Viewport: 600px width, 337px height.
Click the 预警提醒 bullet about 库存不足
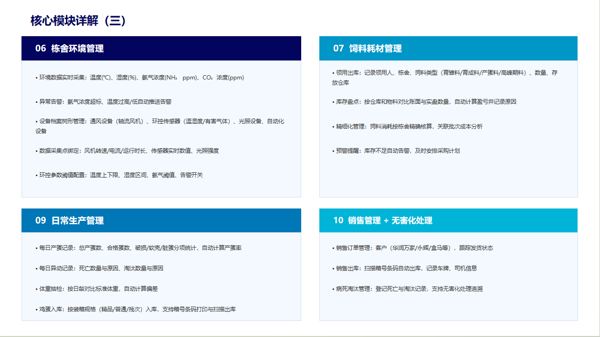click(x=396, y=151)
